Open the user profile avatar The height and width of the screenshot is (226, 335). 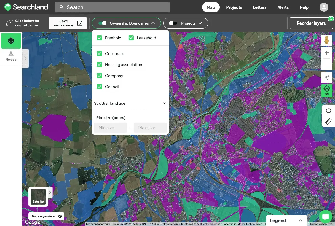324,7
